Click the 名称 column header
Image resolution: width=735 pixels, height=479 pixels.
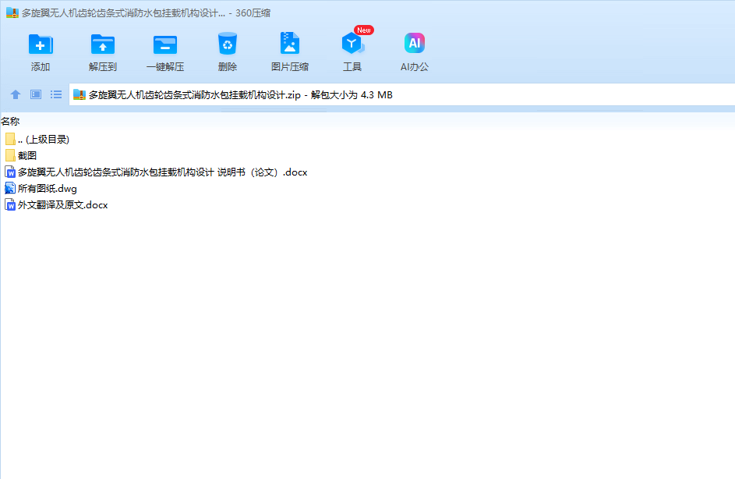coord(10,122)
